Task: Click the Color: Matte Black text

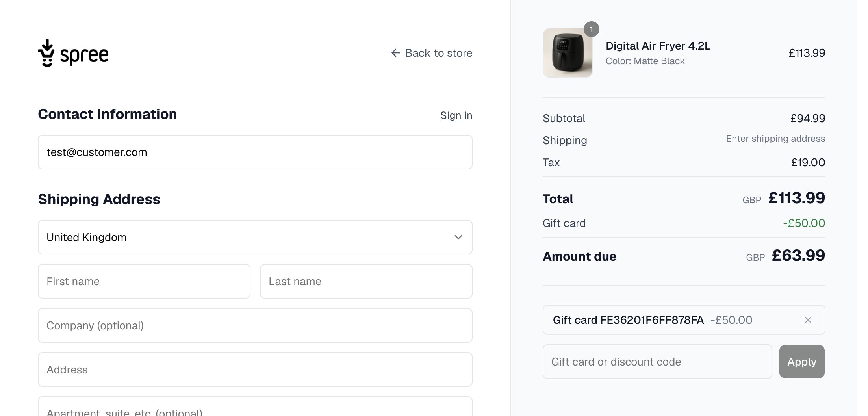Action: click(645, 61)
